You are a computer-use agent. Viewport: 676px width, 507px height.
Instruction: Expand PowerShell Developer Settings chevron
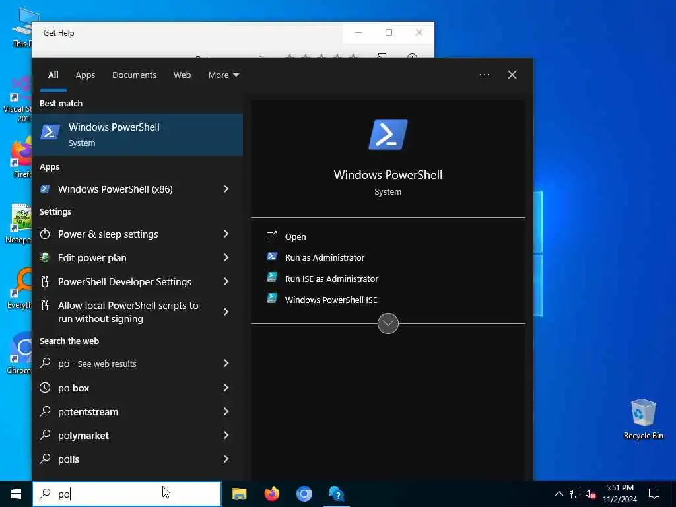(226, 281)
